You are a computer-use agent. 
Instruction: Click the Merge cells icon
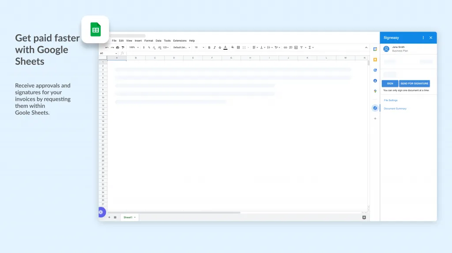244,48
